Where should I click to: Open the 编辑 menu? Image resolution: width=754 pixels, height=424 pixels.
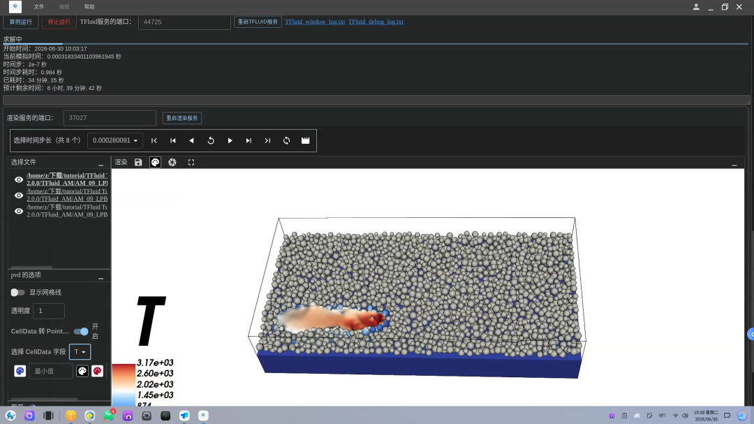[64, 7]
